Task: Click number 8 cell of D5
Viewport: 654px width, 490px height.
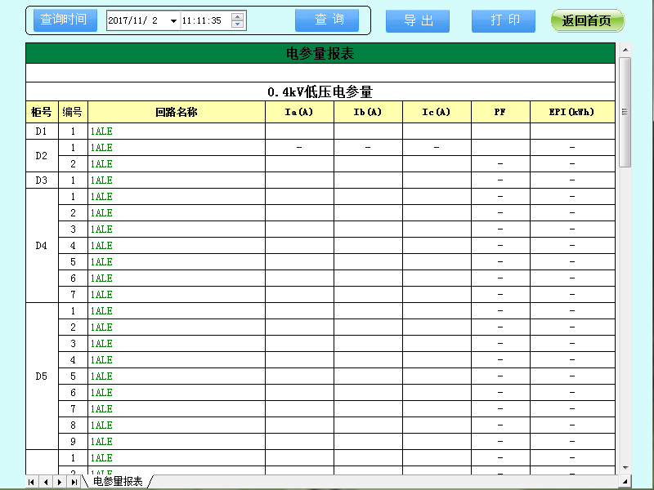Action: tap(73, 425)
